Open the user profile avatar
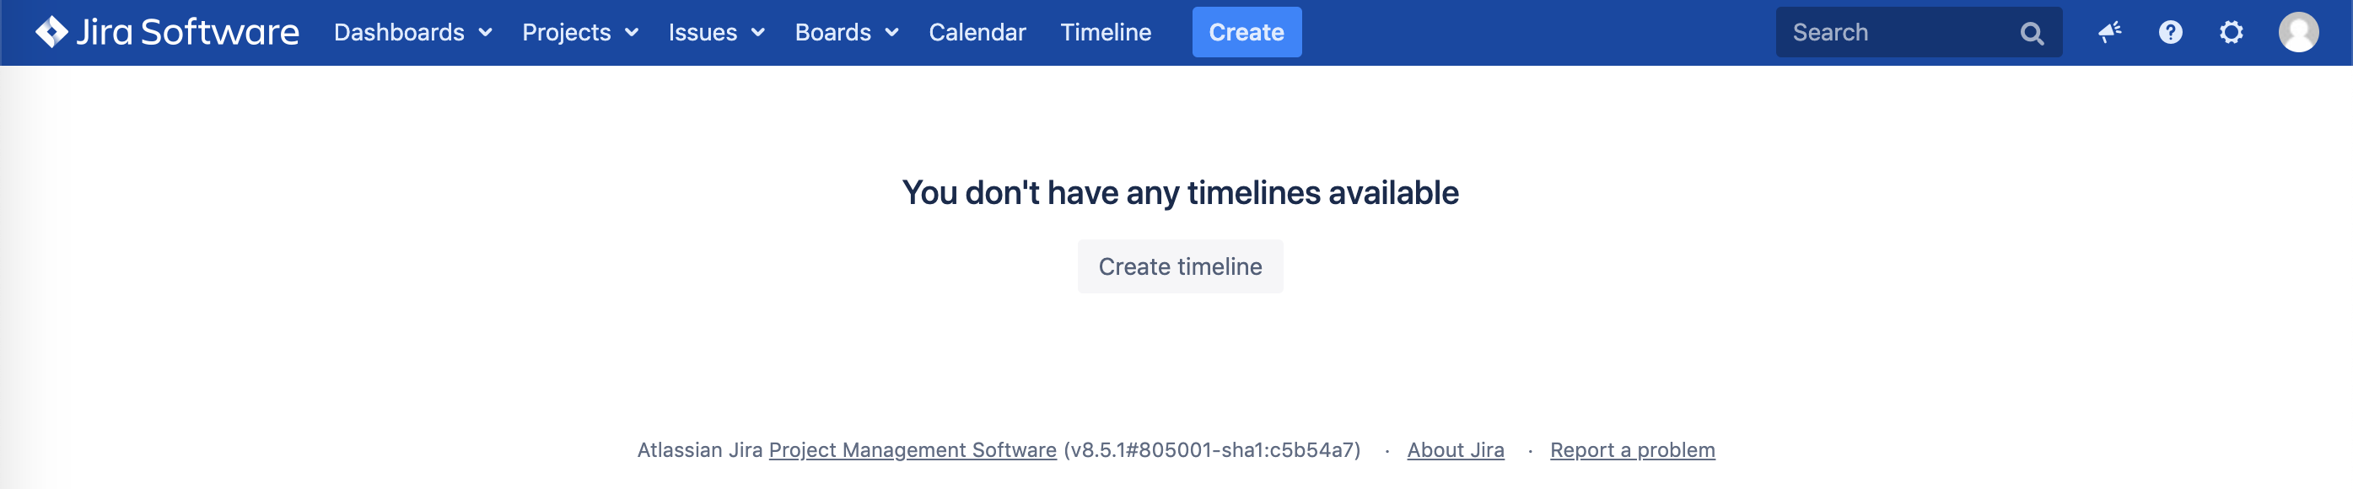This screenshot has width=2353, height=489. click(x=2297, y=33)
